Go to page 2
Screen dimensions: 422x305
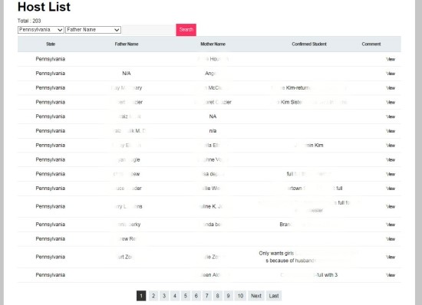(x=153, y=296)
